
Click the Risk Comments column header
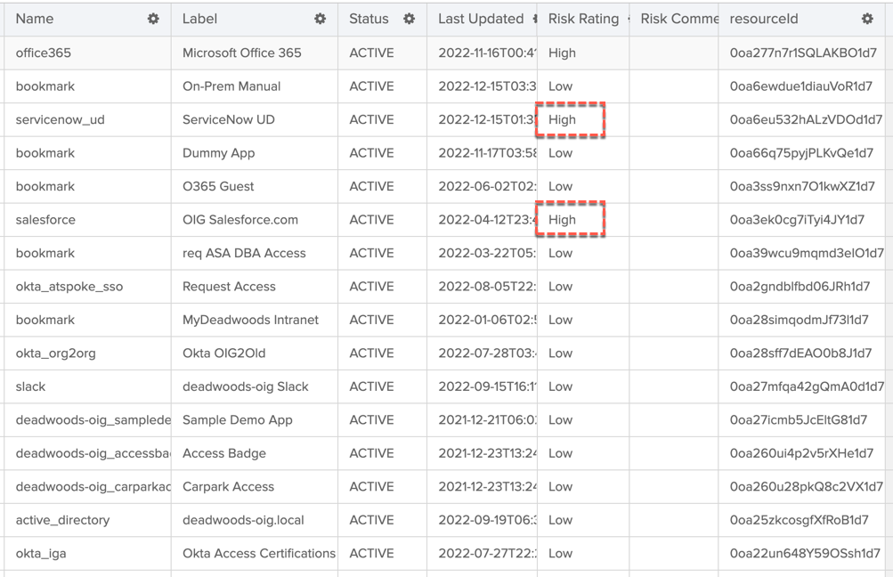(x=678, y=19)
